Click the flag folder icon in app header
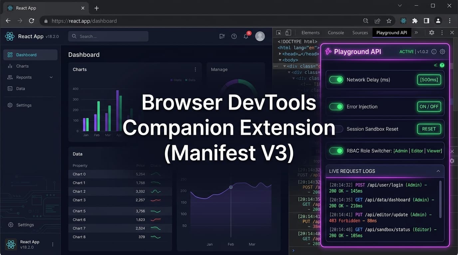The width and height of the screenshot is (458, 255). (x=222, y=36)
